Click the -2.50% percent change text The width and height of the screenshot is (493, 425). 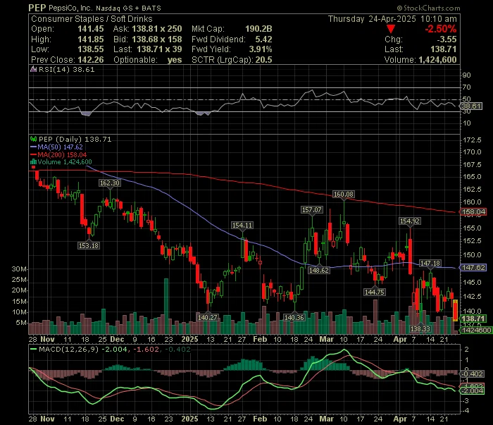(440, 29)
